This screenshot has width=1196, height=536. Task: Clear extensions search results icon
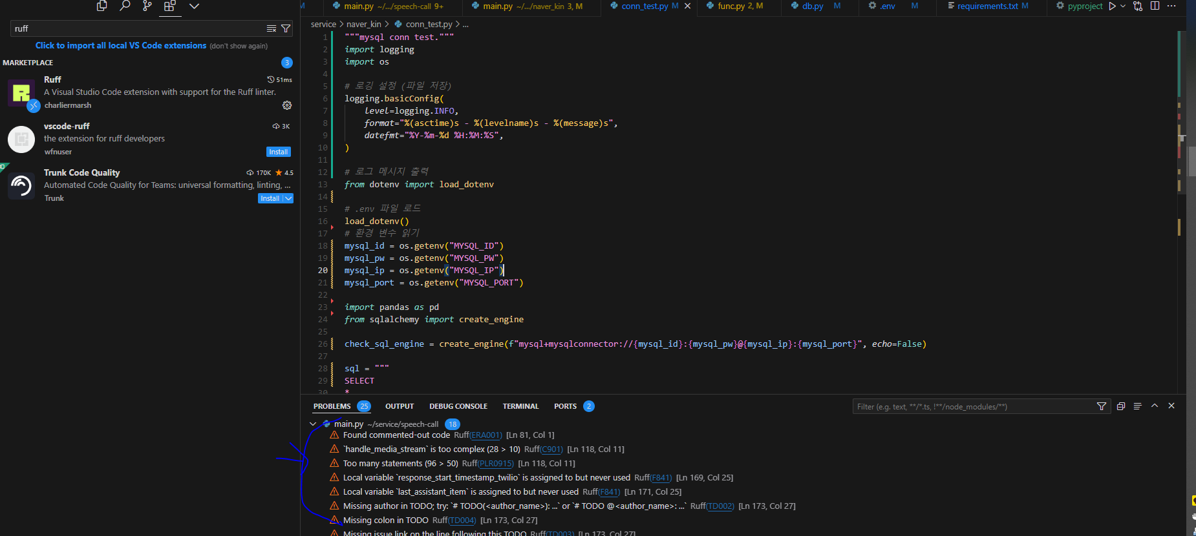pos(272,28)
